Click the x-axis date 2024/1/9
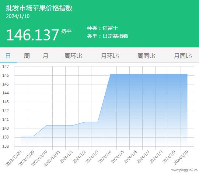This screenshot has width=199, height=173. 169,157
